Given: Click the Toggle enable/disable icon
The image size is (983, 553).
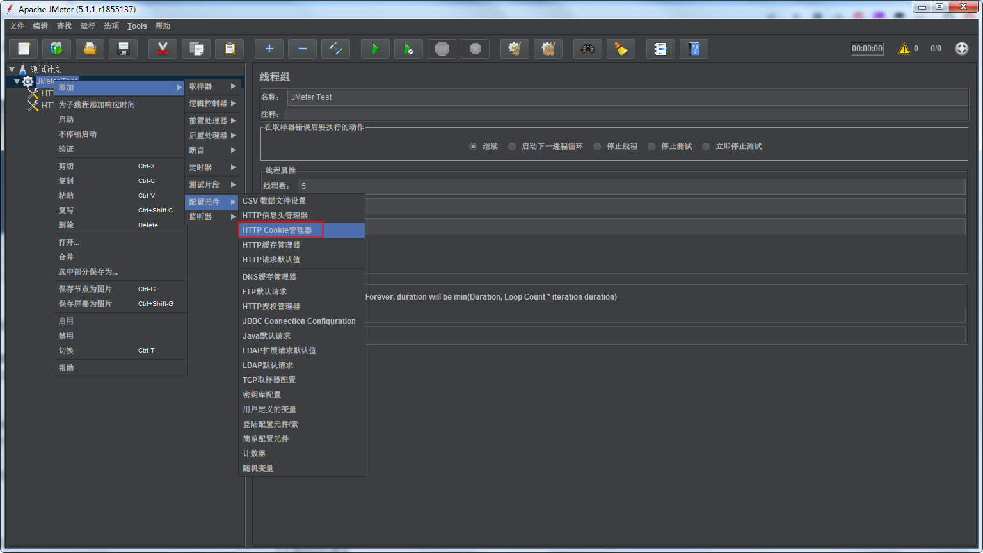Looking at the screenshot, I should pyautogui.click(x=336, y=49).
